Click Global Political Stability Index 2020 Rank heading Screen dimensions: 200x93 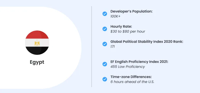pyautogui.click(x=147, y=42)
